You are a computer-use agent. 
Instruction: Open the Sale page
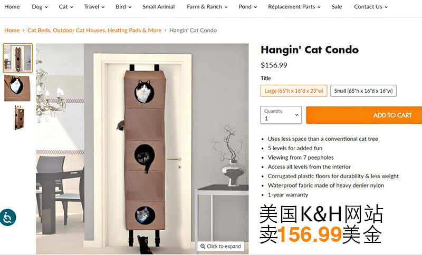tap(337, 7)
